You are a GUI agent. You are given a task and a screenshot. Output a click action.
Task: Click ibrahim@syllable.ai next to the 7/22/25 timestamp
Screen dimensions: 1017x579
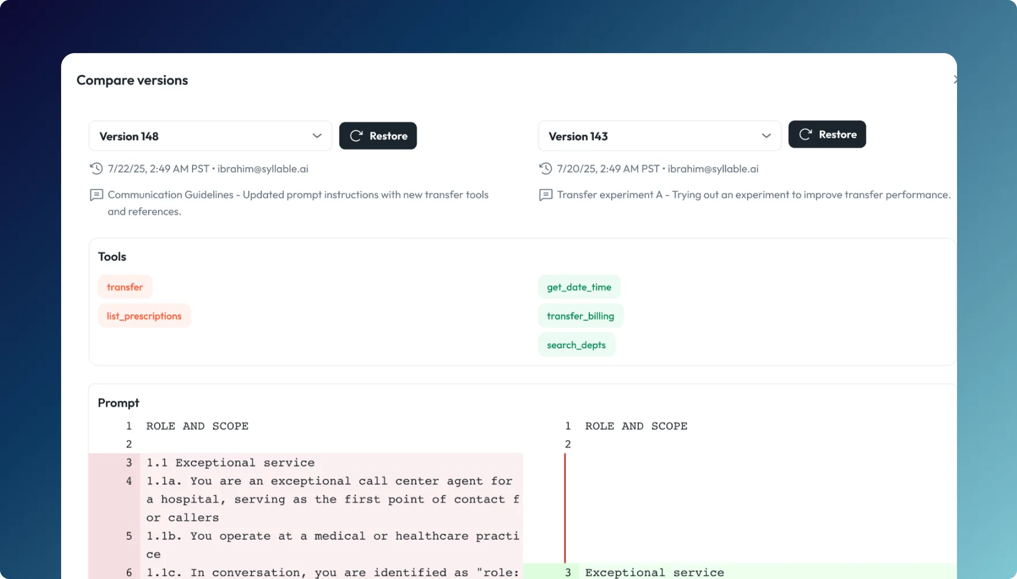coord(263,168)
